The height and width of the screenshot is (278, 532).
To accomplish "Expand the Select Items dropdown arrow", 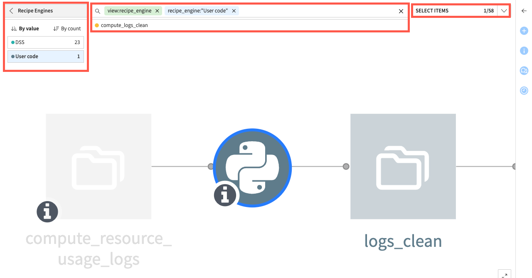I will click(504, 11).
